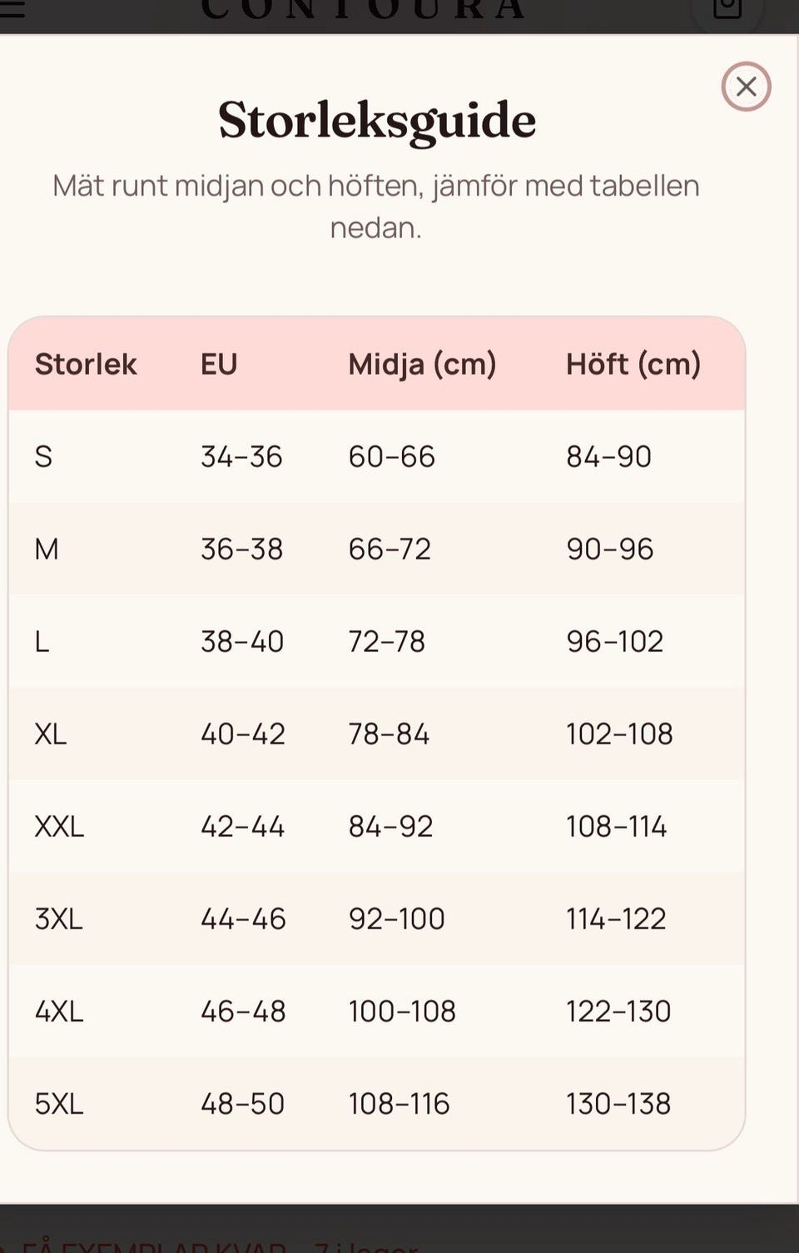Close the Storleksguide popup
The height and width of the screenshot is (1253, 799).
(746, 87)
